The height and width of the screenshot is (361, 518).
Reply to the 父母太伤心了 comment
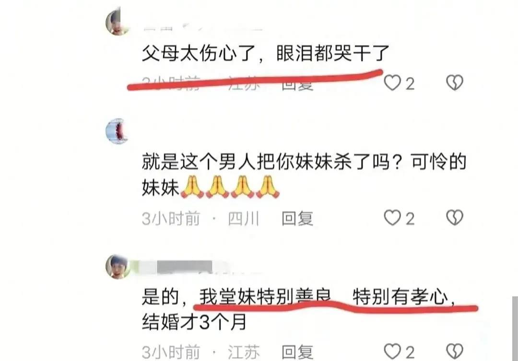pyautogui.click(x=297, y=84)
